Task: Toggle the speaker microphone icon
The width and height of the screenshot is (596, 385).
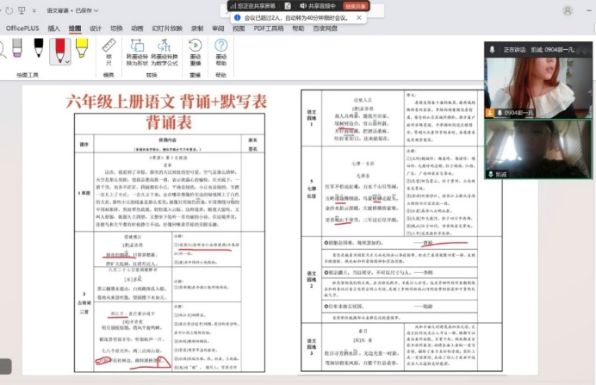Action: coord(492,50)
